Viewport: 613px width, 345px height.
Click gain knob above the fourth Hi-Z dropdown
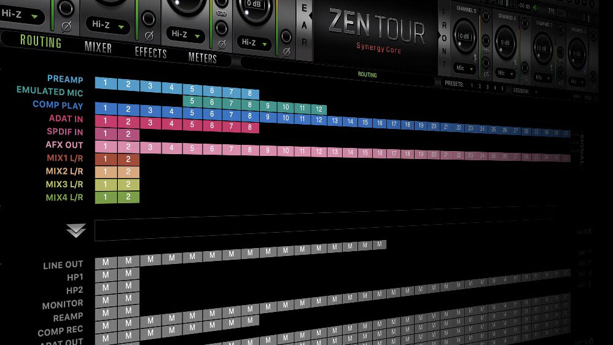tap(254, 10)
